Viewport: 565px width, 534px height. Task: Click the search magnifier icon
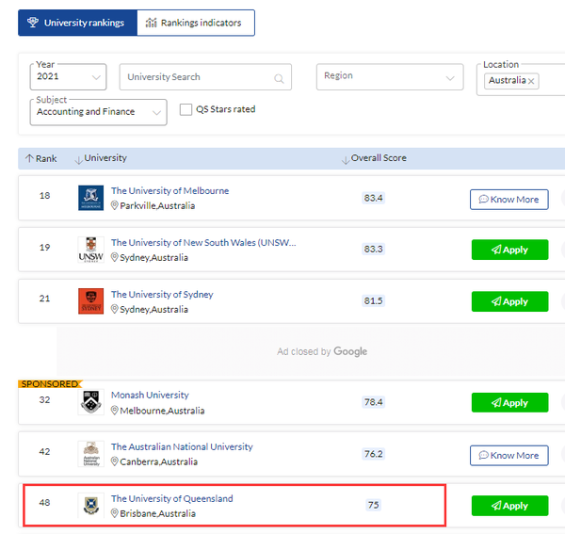279,78
